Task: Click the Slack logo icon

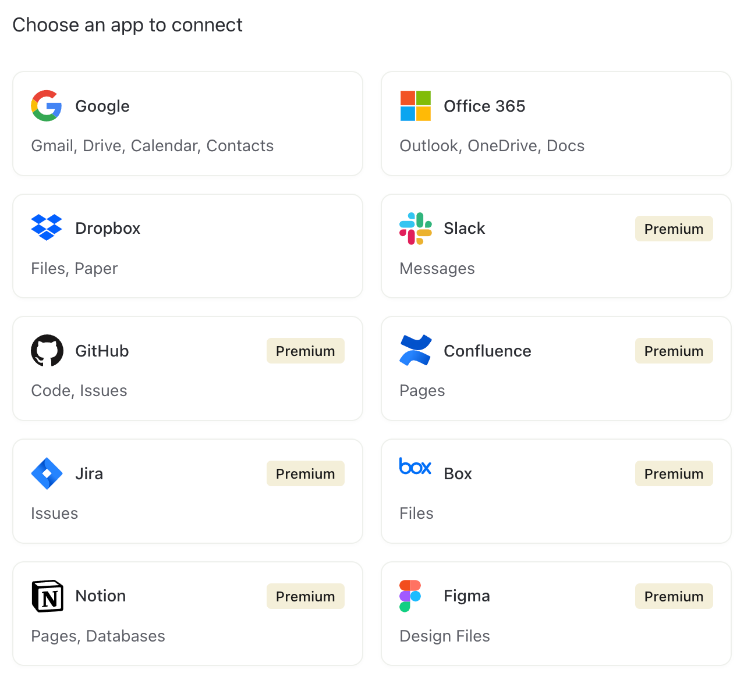Action: pyautogui.click(x=414, y=229)
